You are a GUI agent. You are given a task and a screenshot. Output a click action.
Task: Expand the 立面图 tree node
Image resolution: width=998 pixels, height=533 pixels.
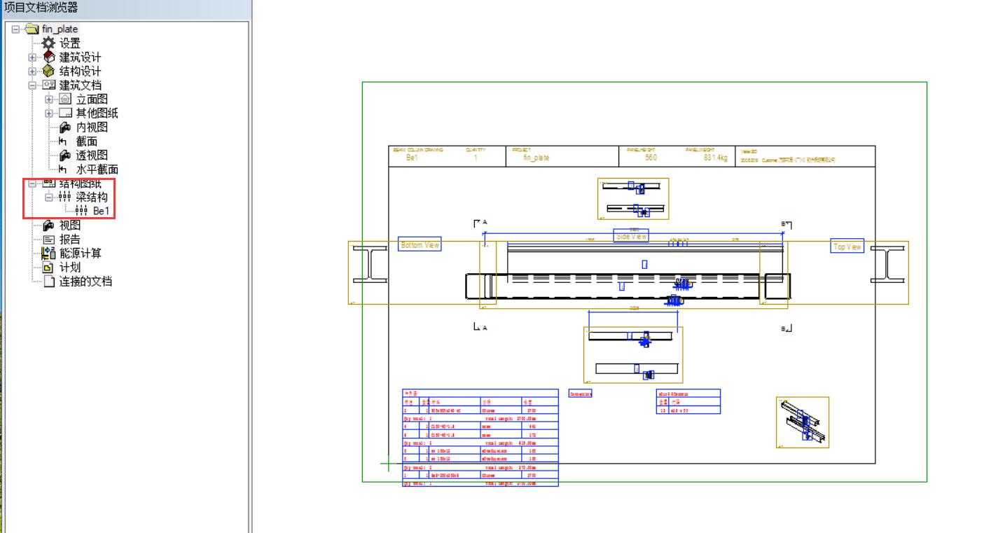coord(49,99)
